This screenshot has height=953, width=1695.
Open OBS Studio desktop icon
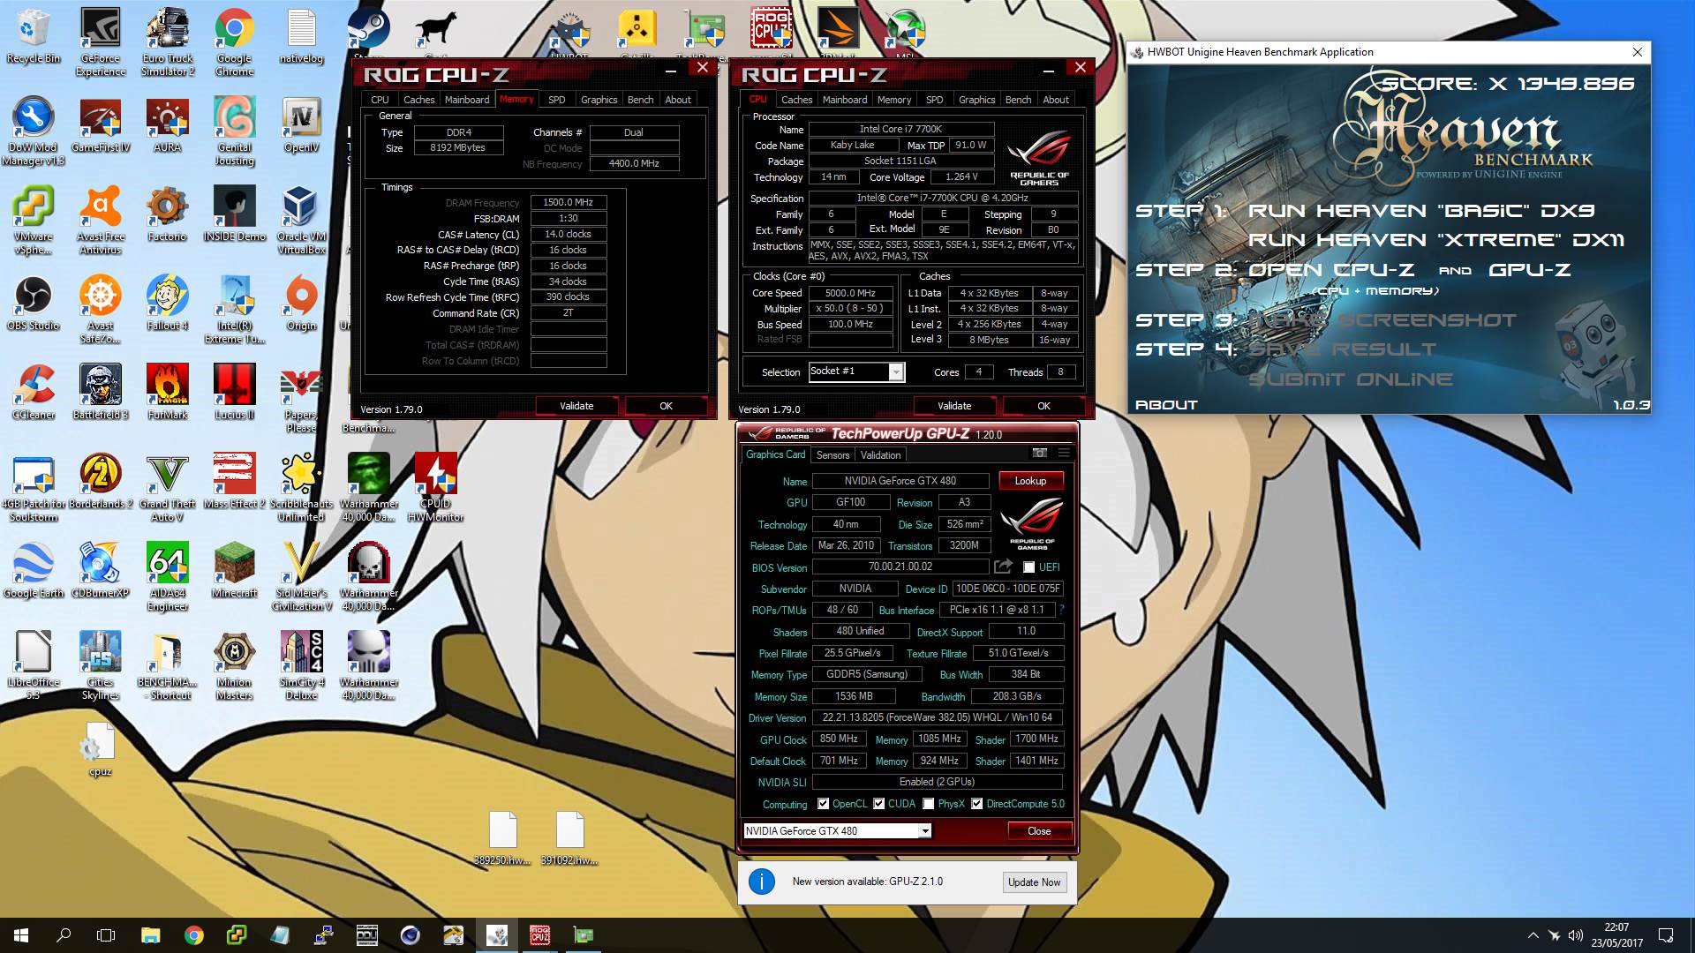coord(34,304)
